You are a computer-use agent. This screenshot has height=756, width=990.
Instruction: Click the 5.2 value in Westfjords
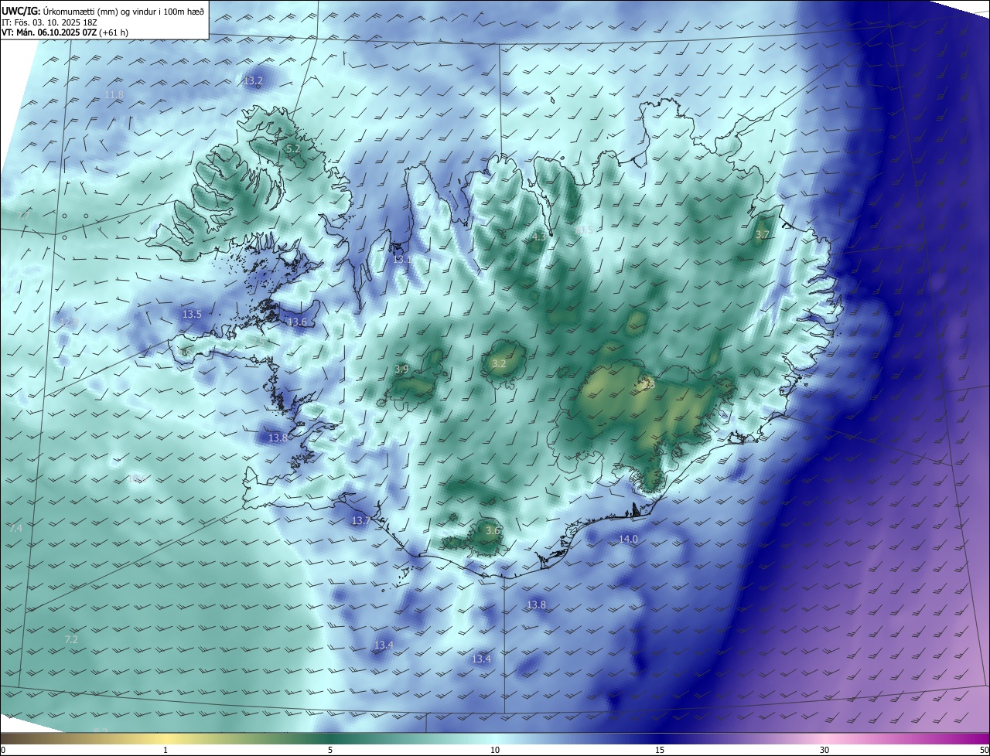(x=293, y=148)
